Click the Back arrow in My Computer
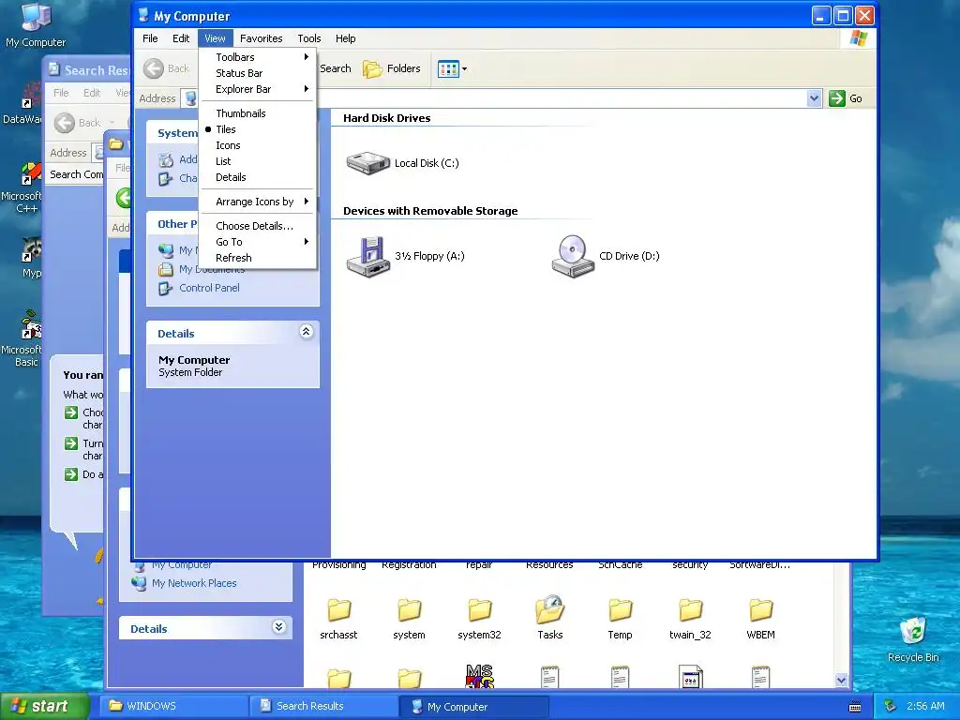This screenshot has width=960, height=720. 154,68
